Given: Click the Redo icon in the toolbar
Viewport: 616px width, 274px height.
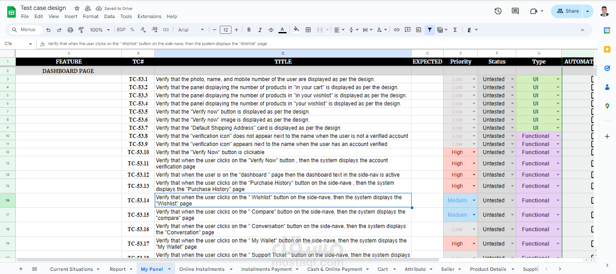Looking at the screenshot, I should pos(59,30).
